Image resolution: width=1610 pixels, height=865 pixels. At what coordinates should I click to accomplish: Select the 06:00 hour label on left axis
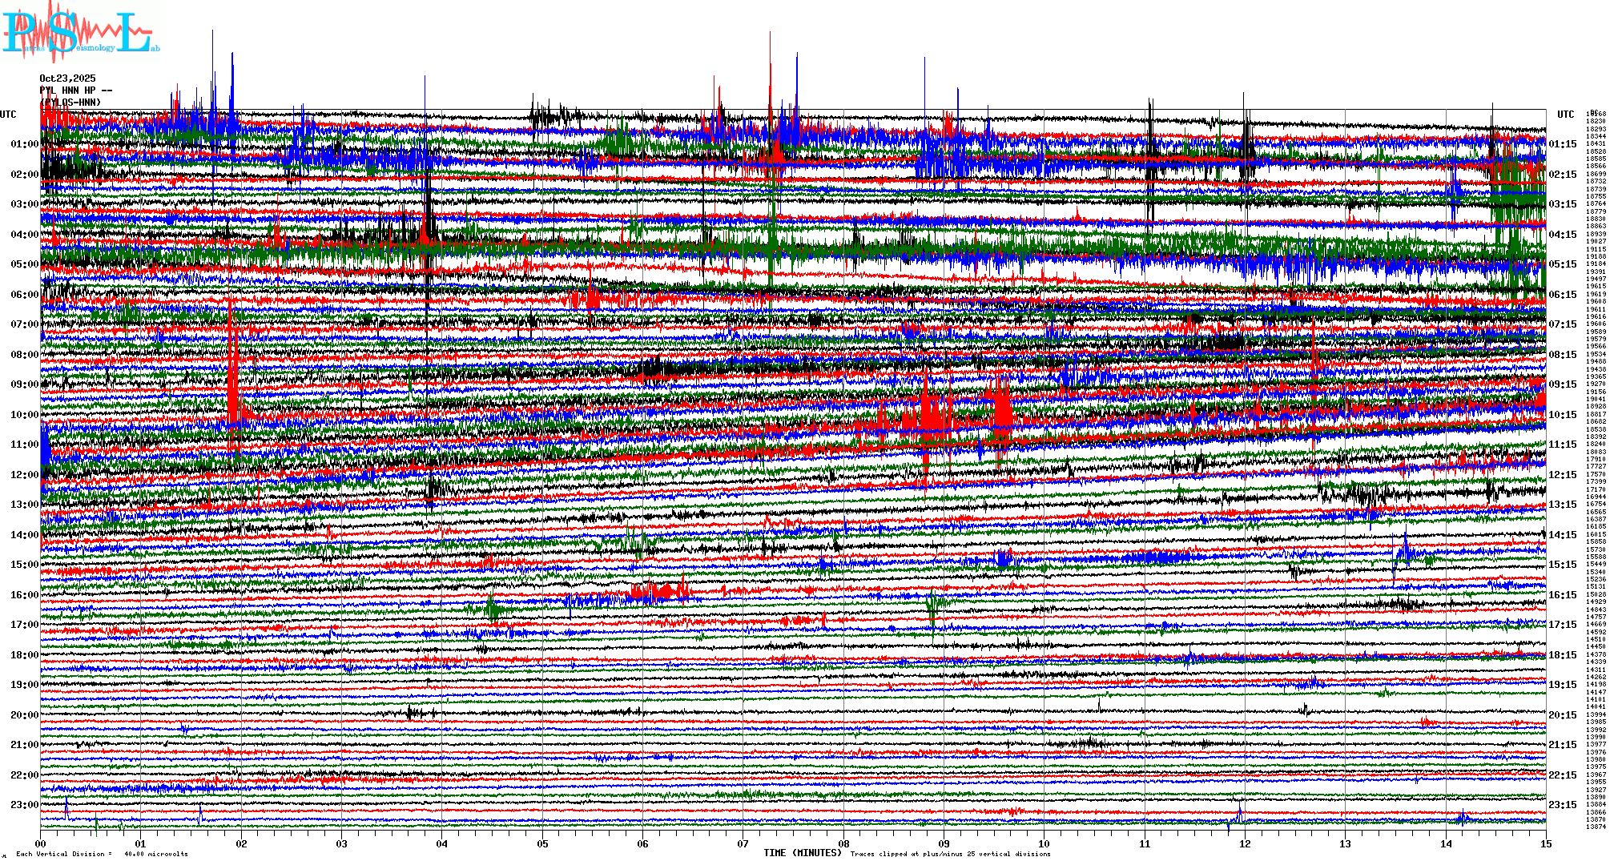pyautogui.click(x=24, y=295)
